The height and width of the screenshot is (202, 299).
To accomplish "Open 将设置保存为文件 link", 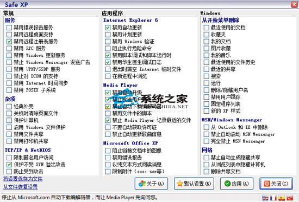I will [23, 179].
